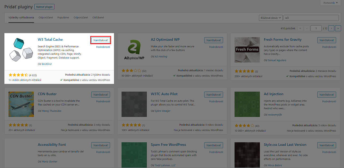
Task: Open the Spam Free WordPress plugin icon
Action: [134, 155]
